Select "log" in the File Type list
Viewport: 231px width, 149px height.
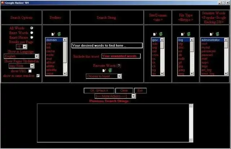[184, 40]
